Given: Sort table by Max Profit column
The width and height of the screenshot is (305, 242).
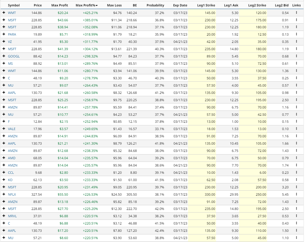Looking at the screenshot, I should (x=59, y=5).
